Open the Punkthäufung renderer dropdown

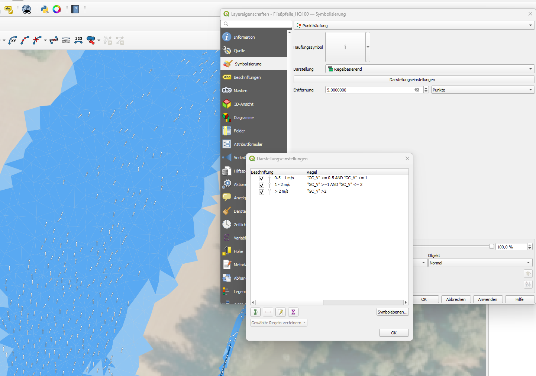click(x=414, y=26)
